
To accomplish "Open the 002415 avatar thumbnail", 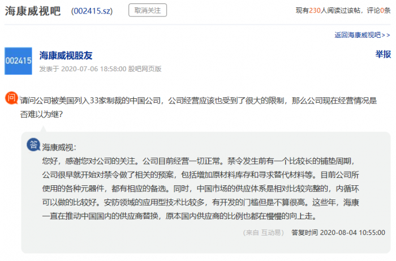I will point(18,61).
